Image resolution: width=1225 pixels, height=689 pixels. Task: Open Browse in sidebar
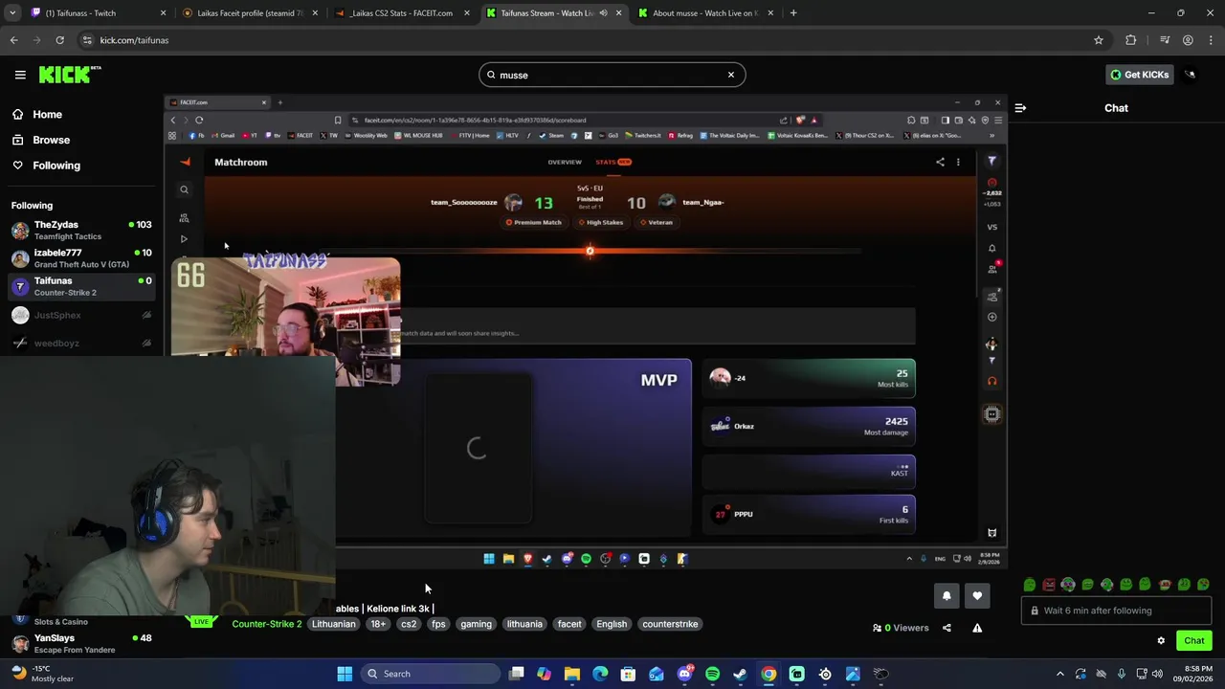click(x=51, y=140)
